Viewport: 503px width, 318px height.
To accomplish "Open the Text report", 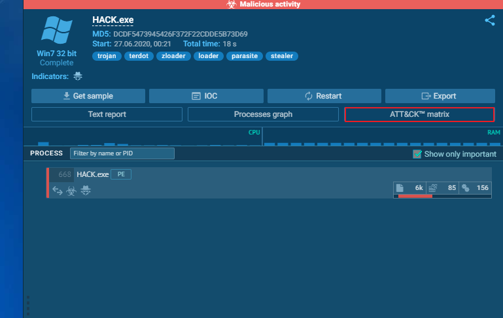I will click(107, 114).
